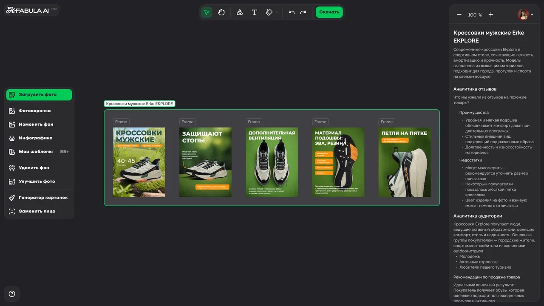The height and width of the screenshot is (306, 544).
Task: Click the Frame tag above Материал подошвы poster
Action: (x=320, y=122)
